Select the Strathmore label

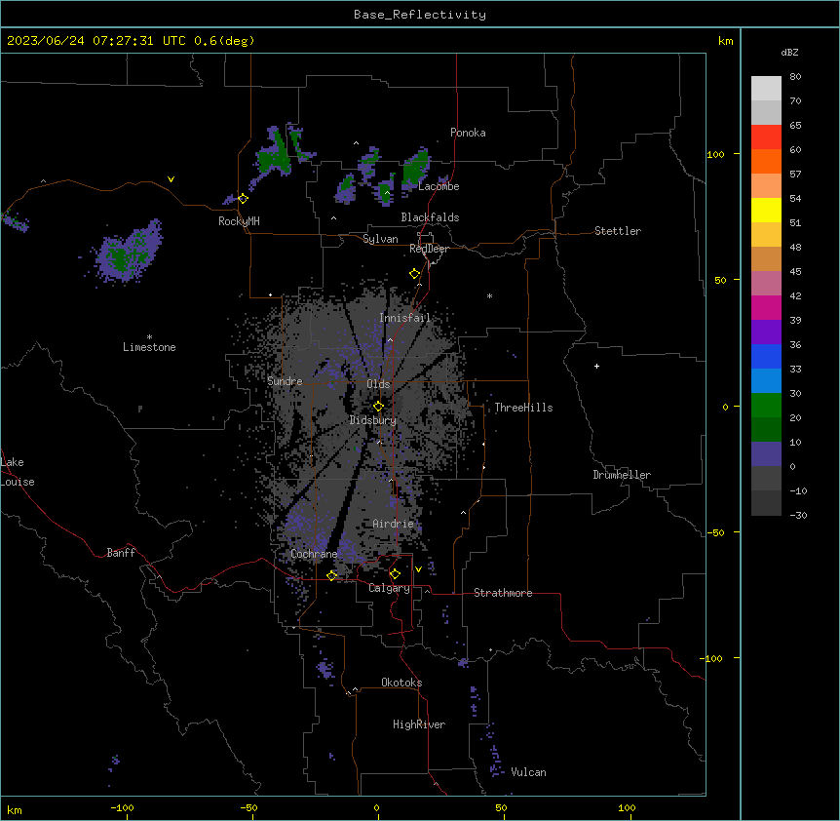click(x=503, y=593)
